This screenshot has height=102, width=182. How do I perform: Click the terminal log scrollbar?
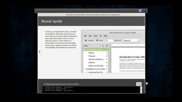pyautogui.click(x=141, y=90)
